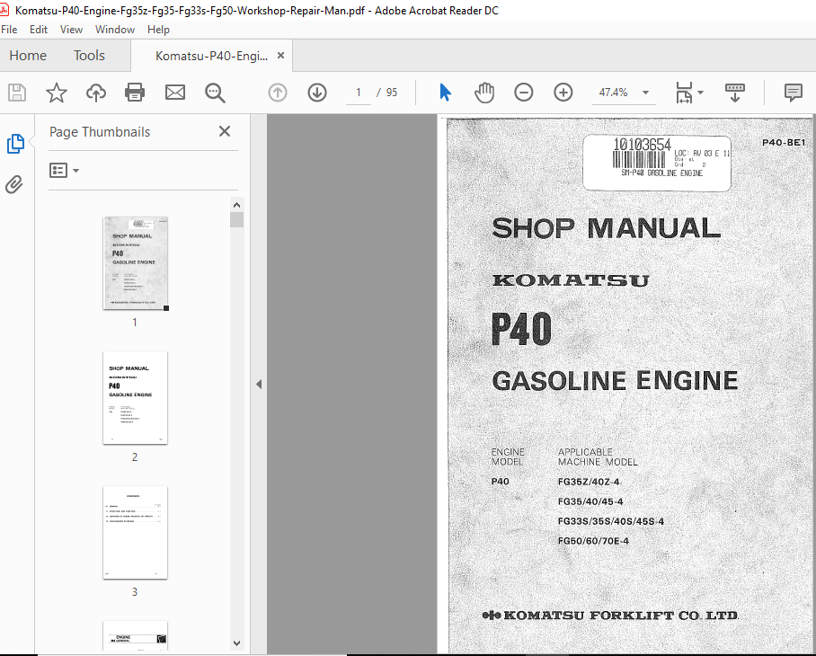Open the Find text magnifier tool
The image size is (816, 656).
click(215, 93)
